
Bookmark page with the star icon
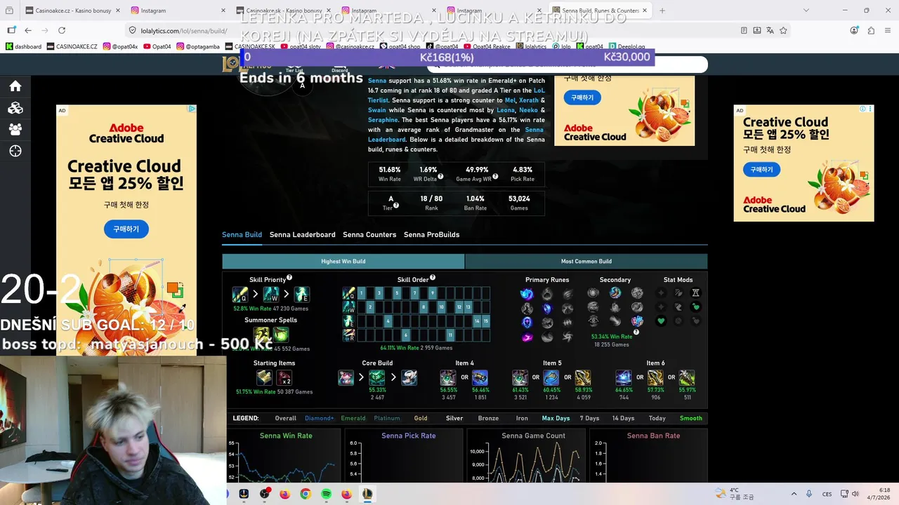[783, 30]
